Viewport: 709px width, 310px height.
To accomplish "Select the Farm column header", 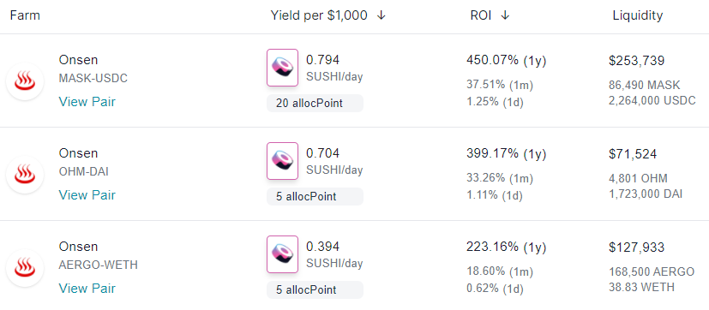I will pyautogui.click(x=25, y=15).
